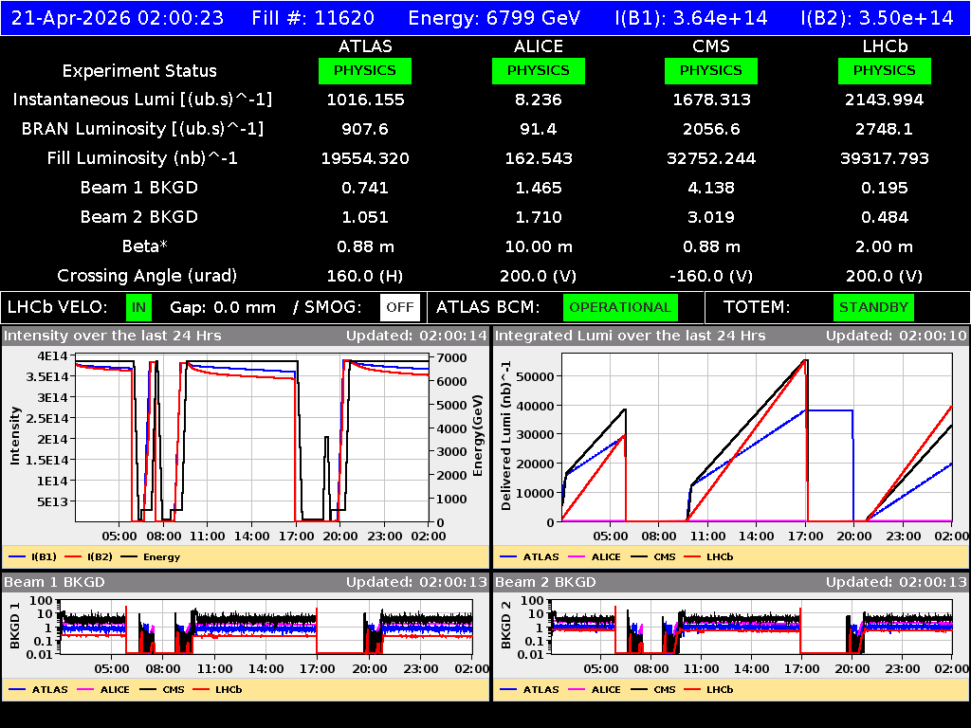The width and height of the screenshot is (971, 728).
Task: Select ATLAS Beam 1 BKGD value 0.741
Action: pos(365,188)
